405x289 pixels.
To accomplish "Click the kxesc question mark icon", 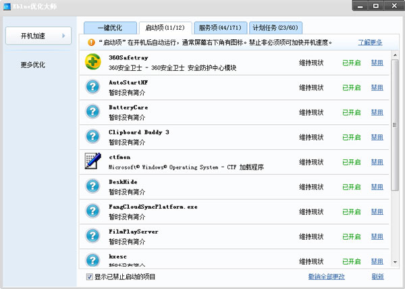I will (x=92, y=260).
